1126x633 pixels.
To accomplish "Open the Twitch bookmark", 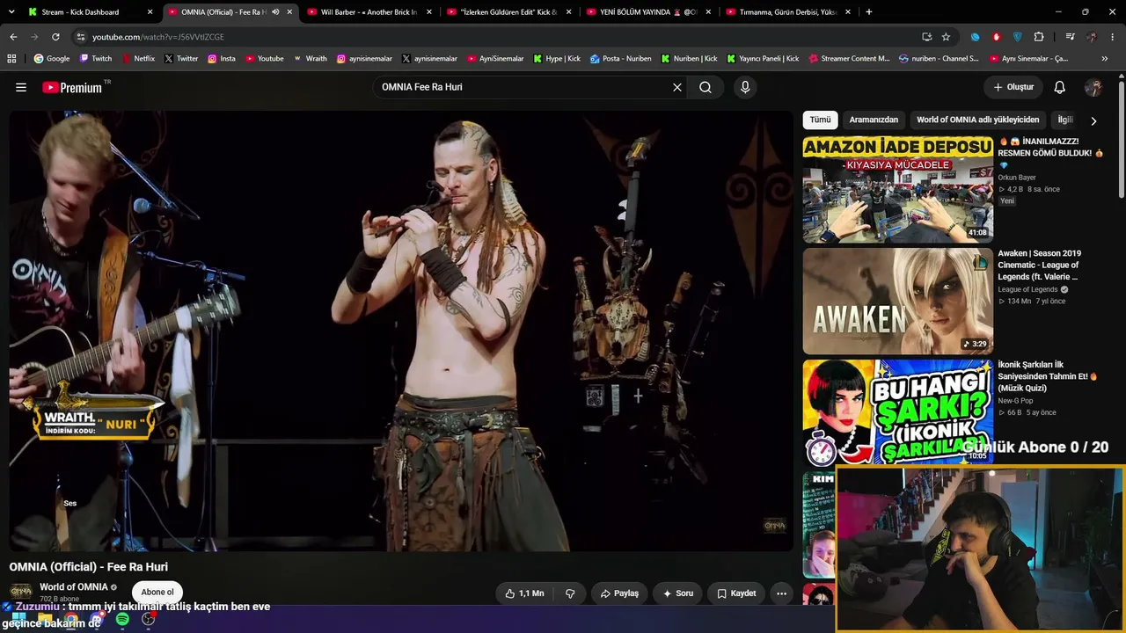I will click(x=96, y=59).
